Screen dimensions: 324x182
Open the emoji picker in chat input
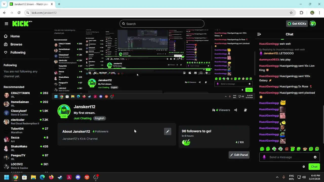point(315,157)
